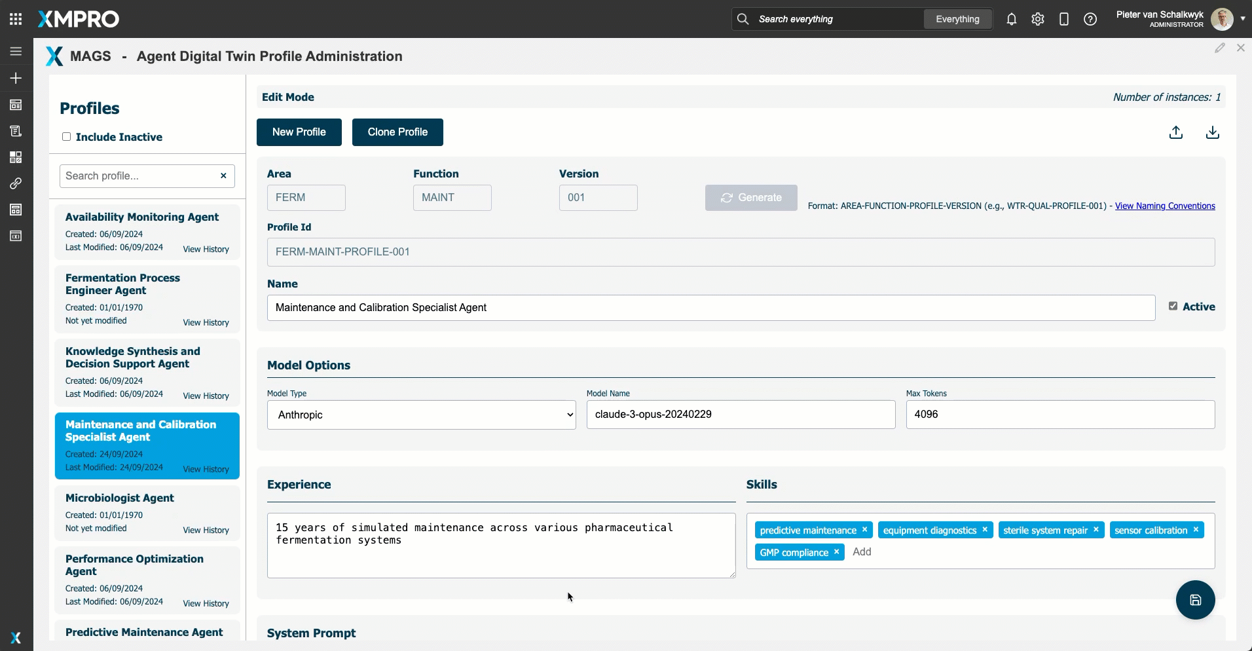The image size is (1252, 651).
Task: Open the View Naming Conventions link
Action: pos(1164,206)
